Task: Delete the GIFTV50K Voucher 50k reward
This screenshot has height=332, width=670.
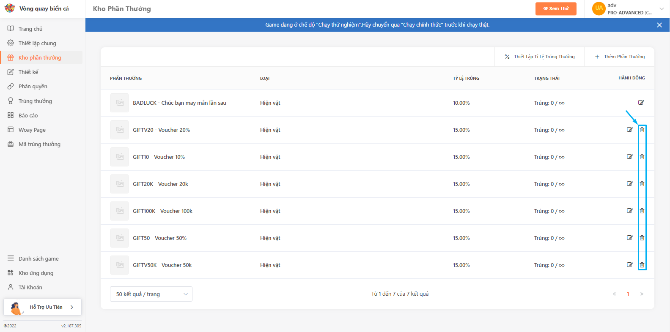Action: click(642, 265)
